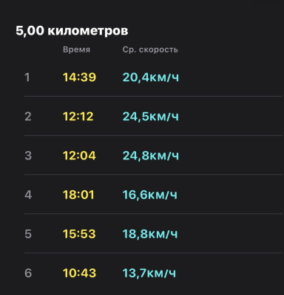Select split row number 2
The width and height of the screenshot is (284, 295).
[153, 116]
